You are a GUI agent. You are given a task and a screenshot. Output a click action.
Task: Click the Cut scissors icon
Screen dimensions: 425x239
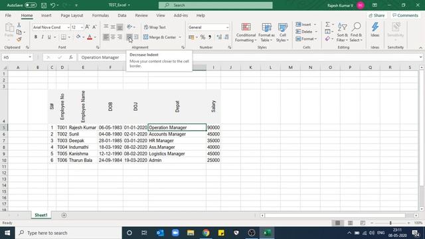[x=19, y=25]
